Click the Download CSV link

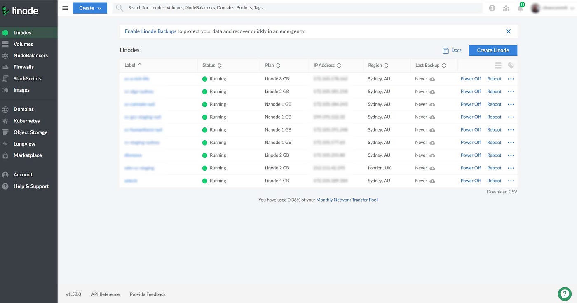pos(502,192)
